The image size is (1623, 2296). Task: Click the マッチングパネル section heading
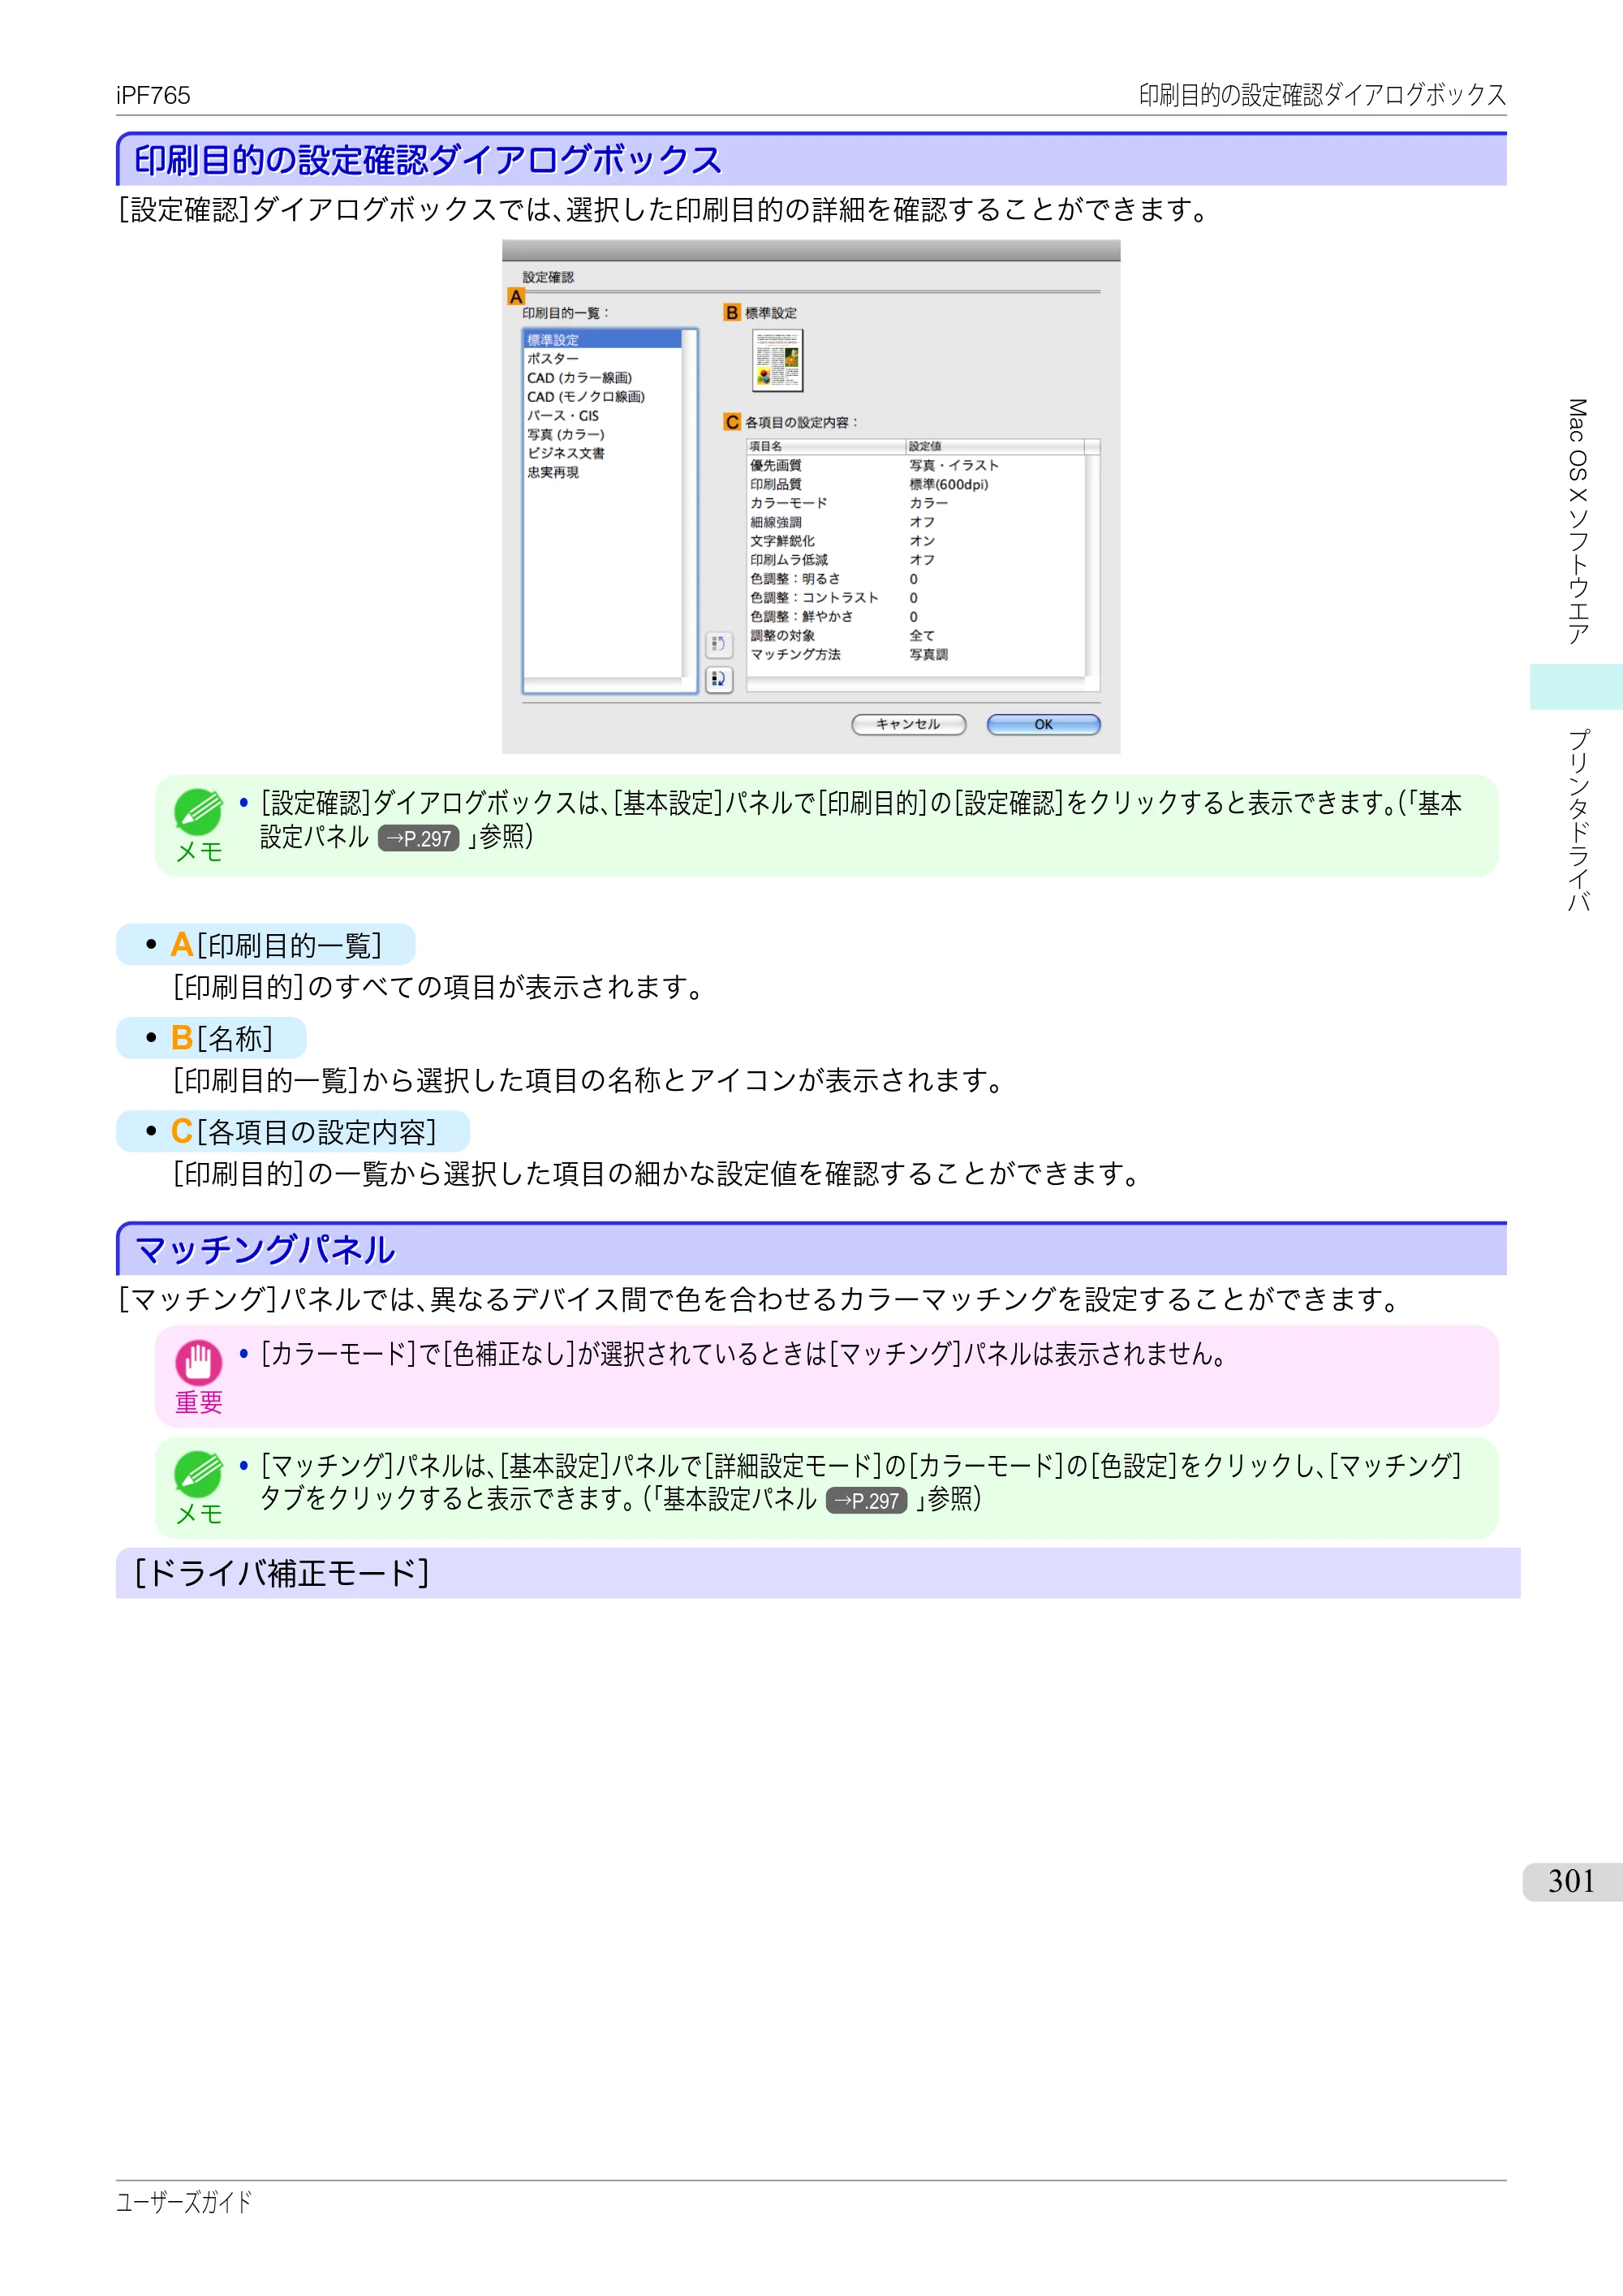point(265,1250)
